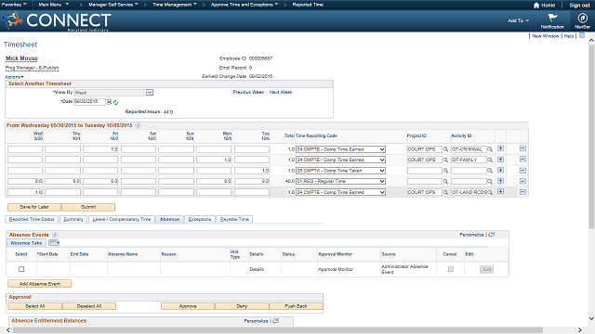595x334 pixels.
Task: Click the green refresh timesheet icon
Action: pos(115,102)
